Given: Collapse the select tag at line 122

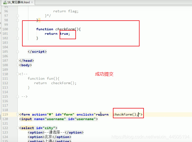Looking at the screenshot, I should point(18,128).
